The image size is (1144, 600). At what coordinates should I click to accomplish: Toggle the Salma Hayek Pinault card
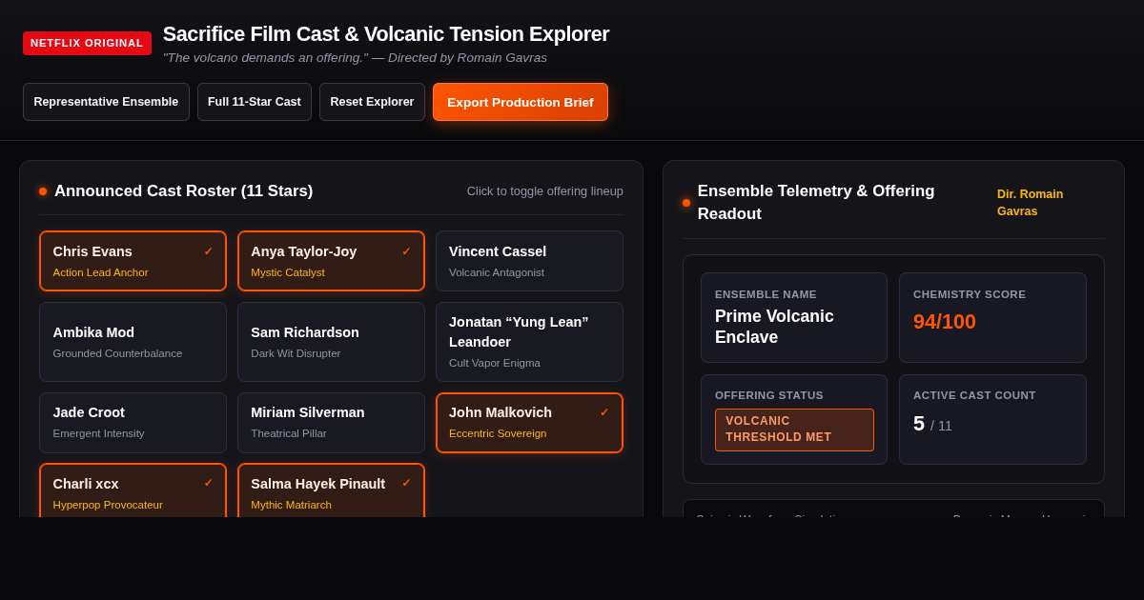(x=331, y=490)
